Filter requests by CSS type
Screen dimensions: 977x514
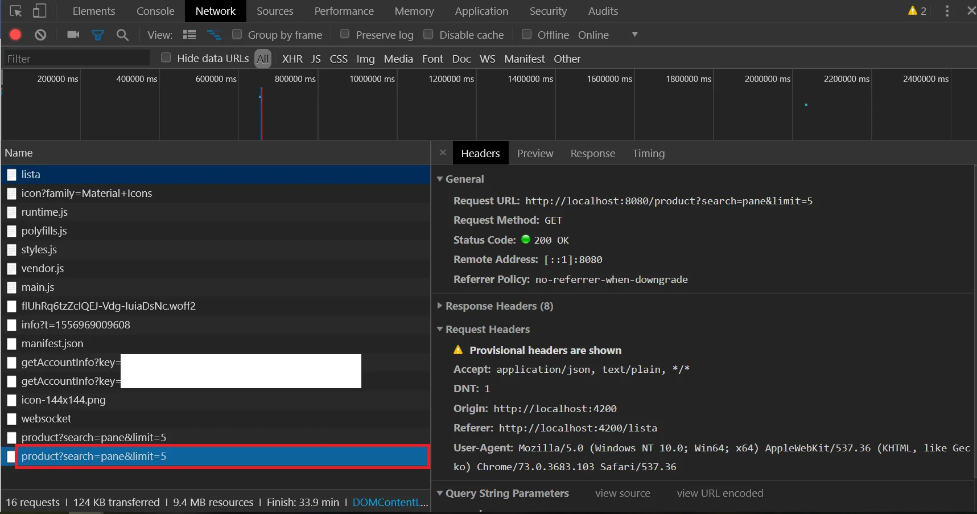(339, 59)
